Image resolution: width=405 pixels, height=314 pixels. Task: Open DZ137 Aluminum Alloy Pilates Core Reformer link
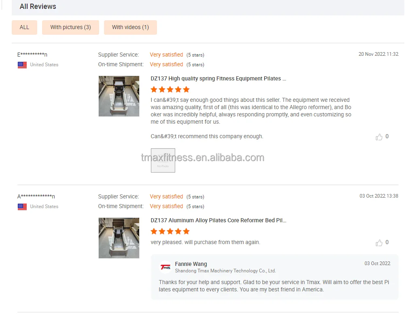pyautogui.click(x=218, y=220)
